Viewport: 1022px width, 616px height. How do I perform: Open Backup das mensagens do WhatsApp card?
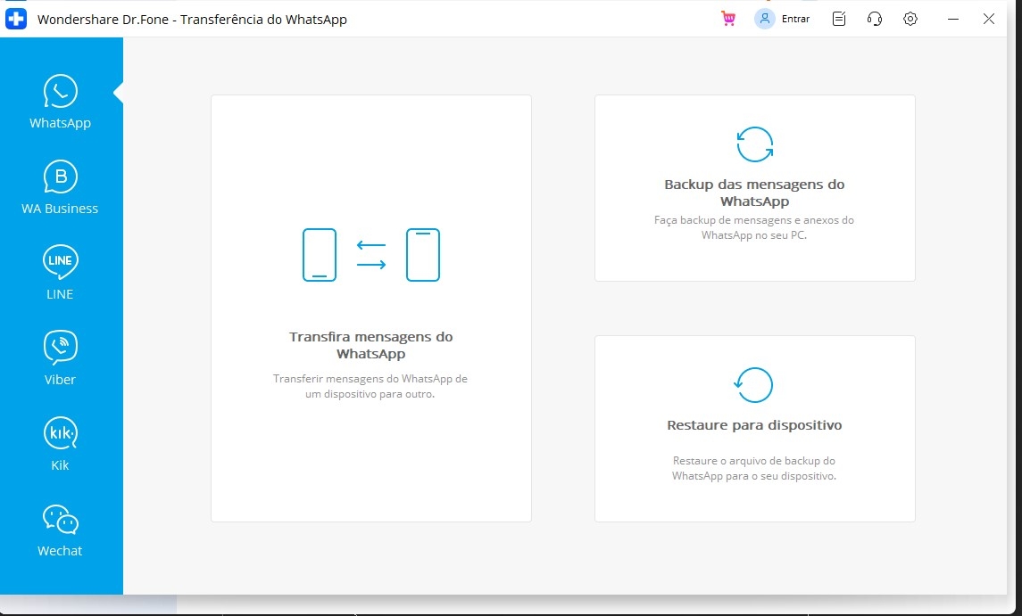(x=754, y=187)
